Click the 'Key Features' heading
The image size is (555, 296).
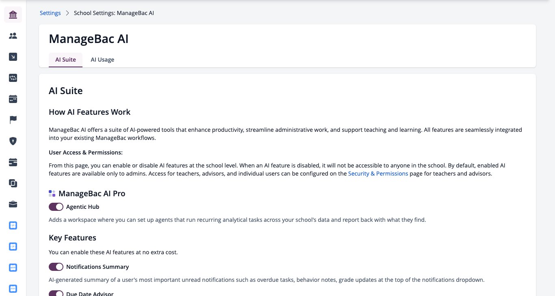pyautogui.click(x=72, y=238)
